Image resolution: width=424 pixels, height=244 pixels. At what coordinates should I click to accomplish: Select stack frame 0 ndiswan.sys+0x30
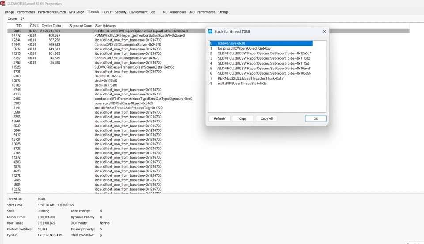(261, 43)
